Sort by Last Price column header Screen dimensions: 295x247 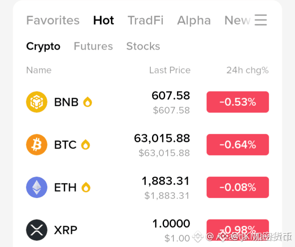(170, 70)
